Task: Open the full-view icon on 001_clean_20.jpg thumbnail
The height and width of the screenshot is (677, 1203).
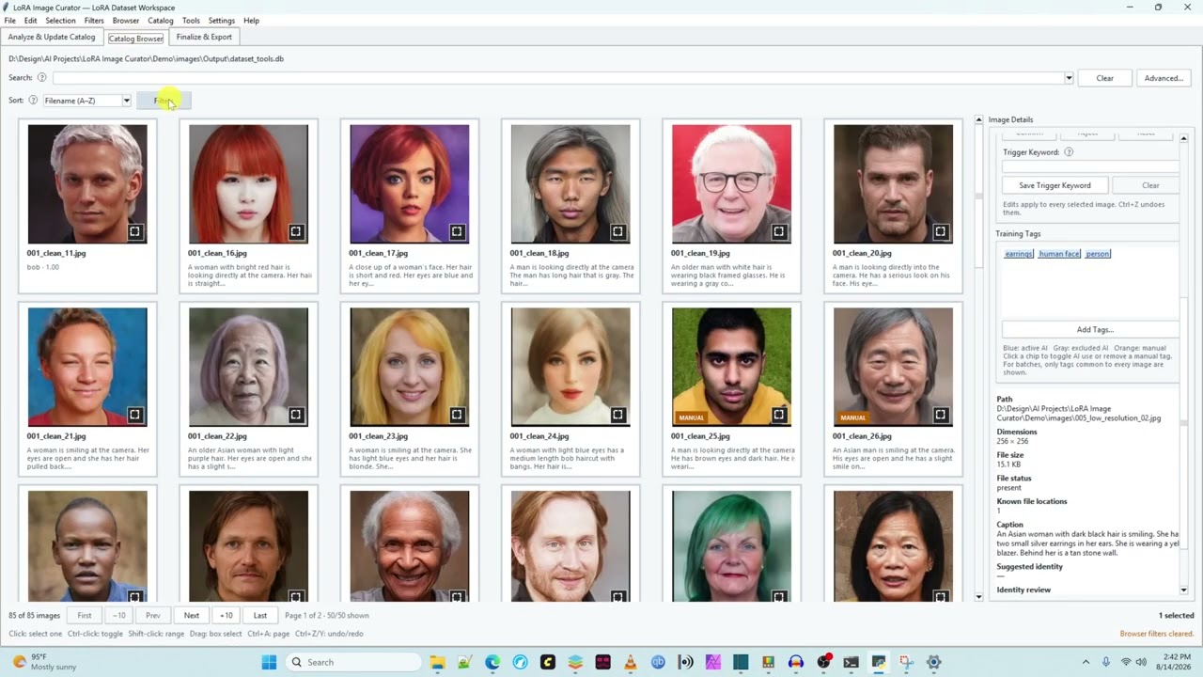Action: (940, 231)
